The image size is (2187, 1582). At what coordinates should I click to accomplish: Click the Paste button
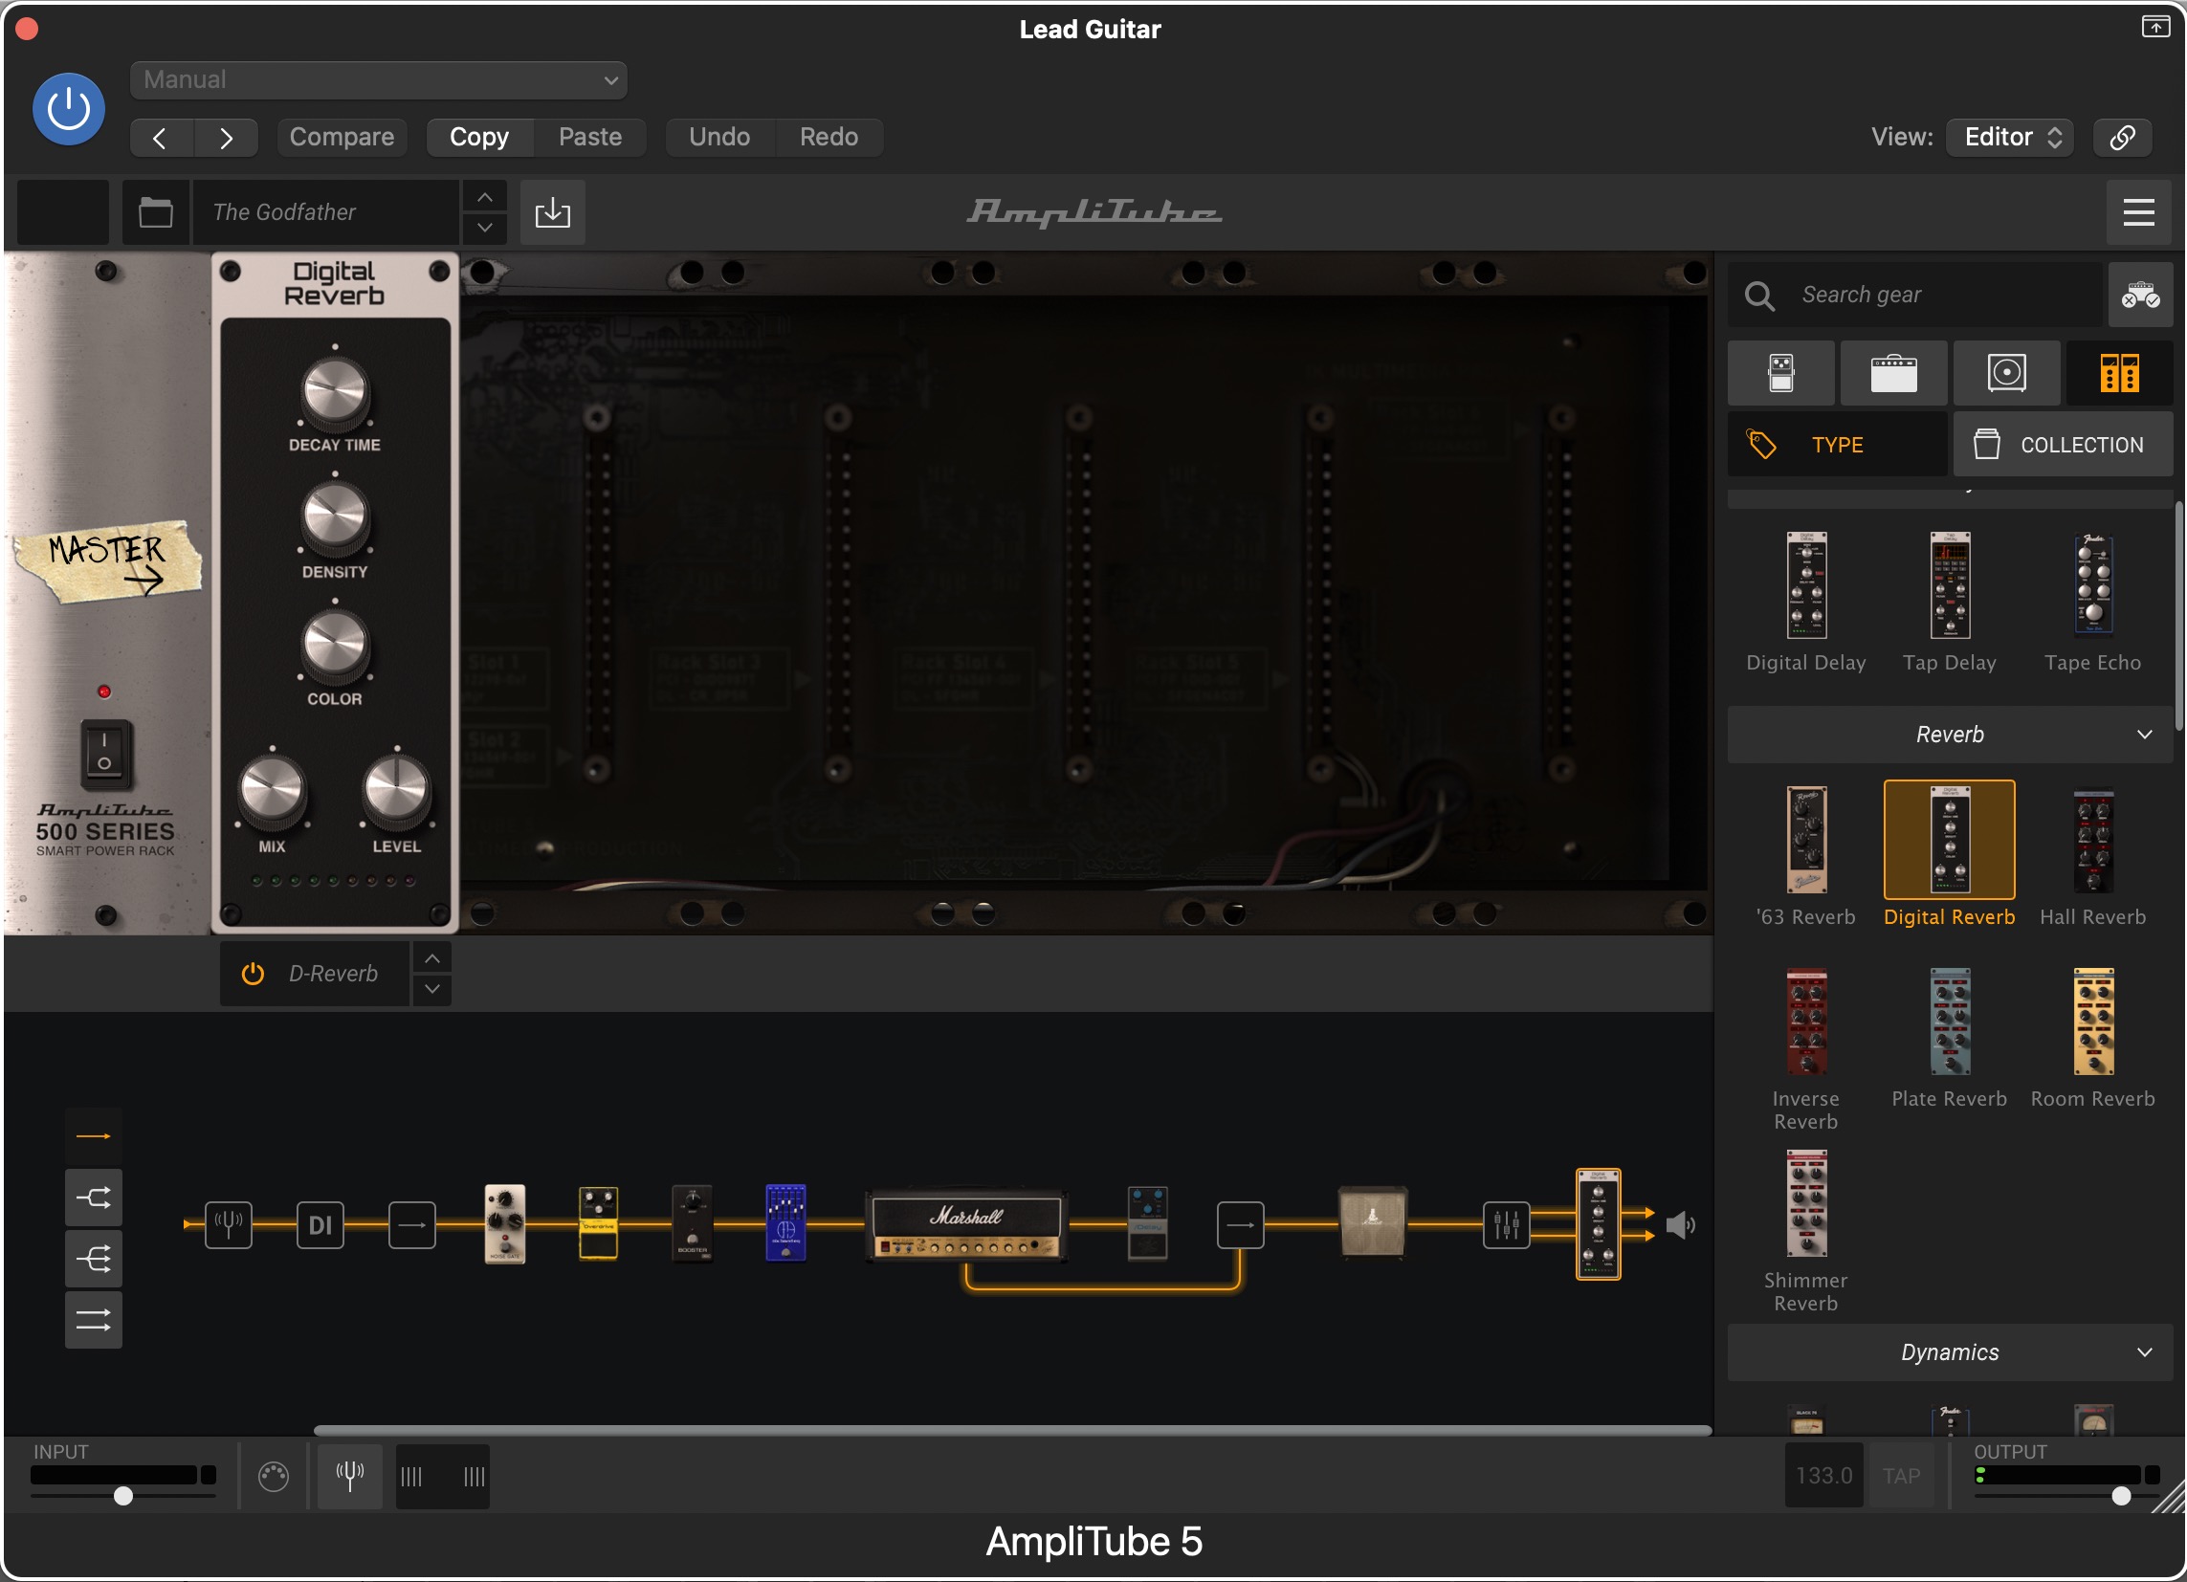[590, 138]
